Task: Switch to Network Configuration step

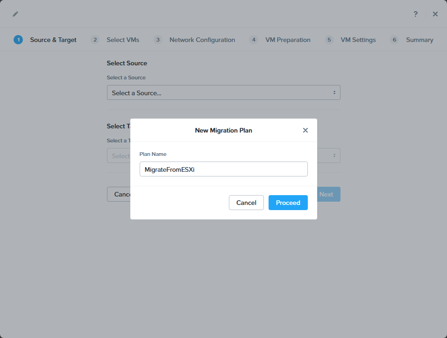Action: [x=202, y=40]
